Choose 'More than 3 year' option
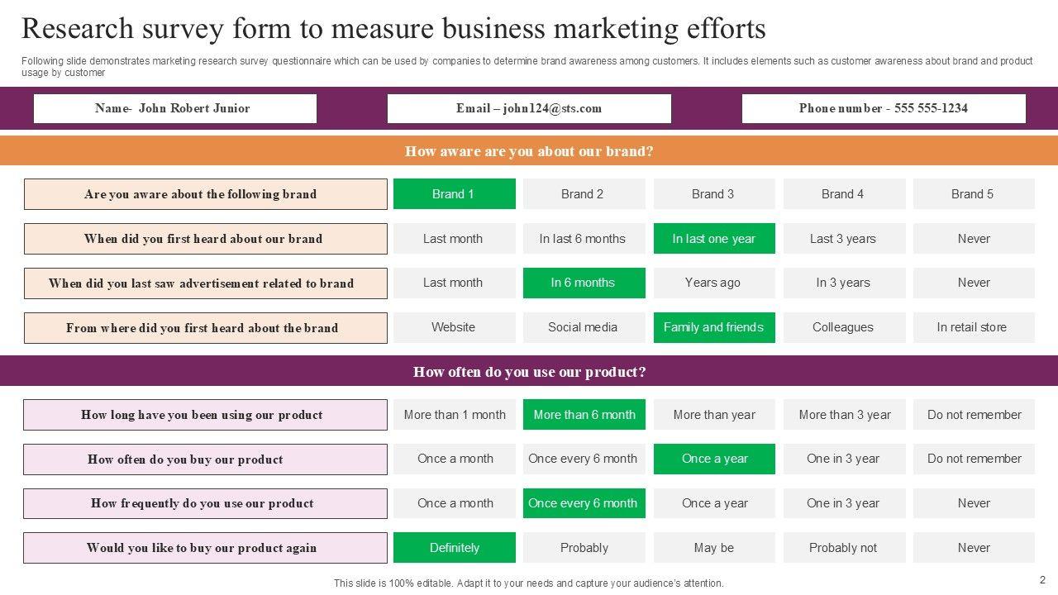This screenshot has width=1058, height=595. tap(843, 415)
